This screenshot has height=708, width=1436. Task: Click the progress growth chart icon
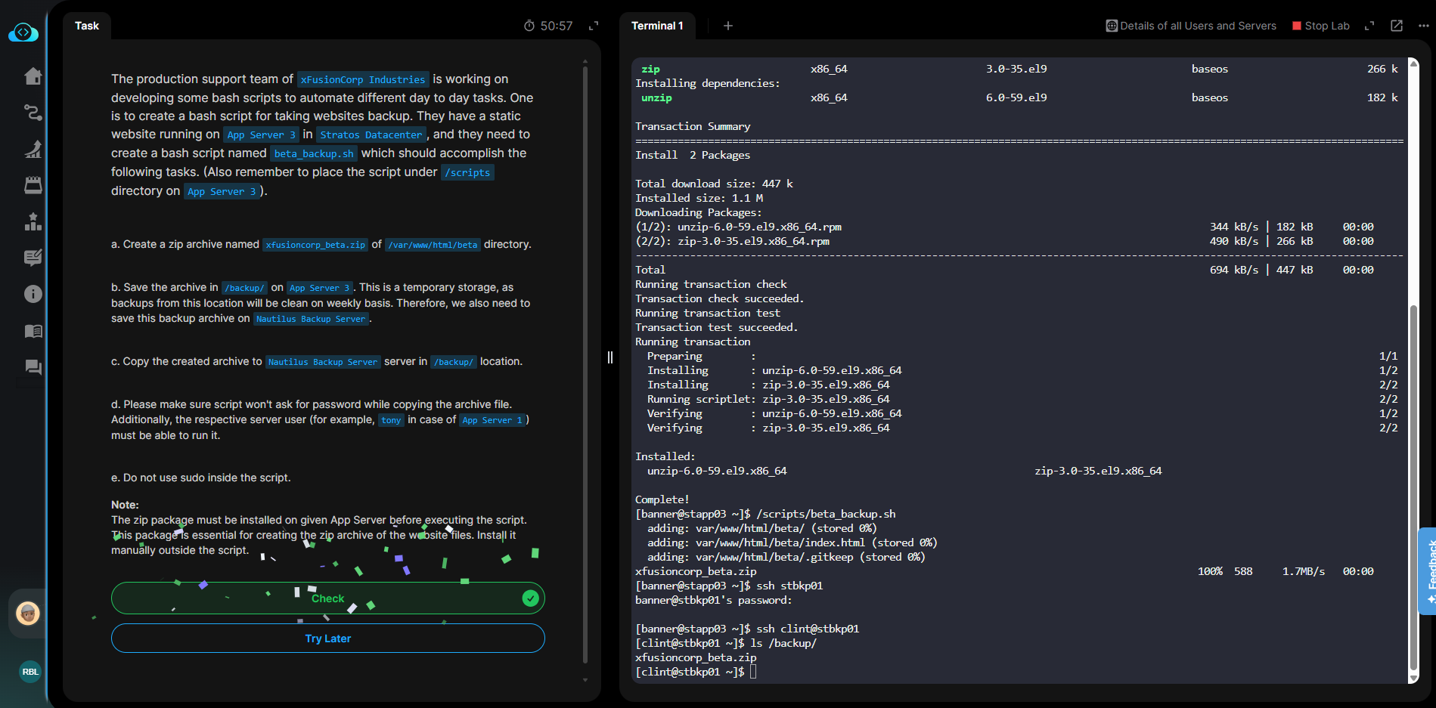tap(33, 149)
